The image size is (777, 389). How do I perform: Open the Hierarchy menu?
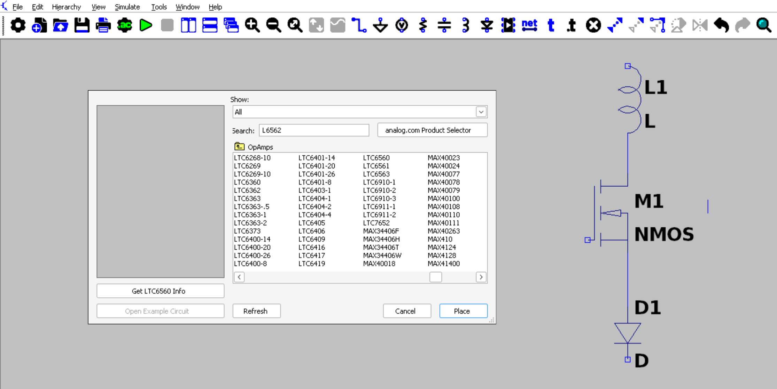[66, 7]
